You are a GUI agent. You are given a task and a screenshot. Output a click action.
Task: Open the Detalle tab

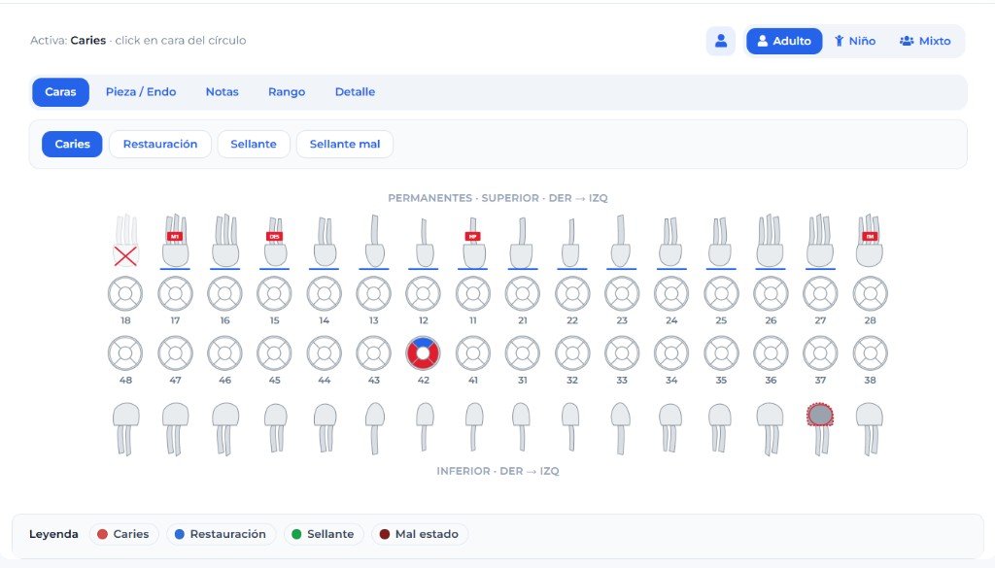coord(355,92)
